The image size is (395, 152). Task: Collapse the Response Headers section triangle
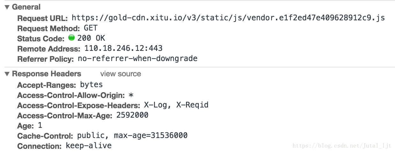tap(7, 74)
